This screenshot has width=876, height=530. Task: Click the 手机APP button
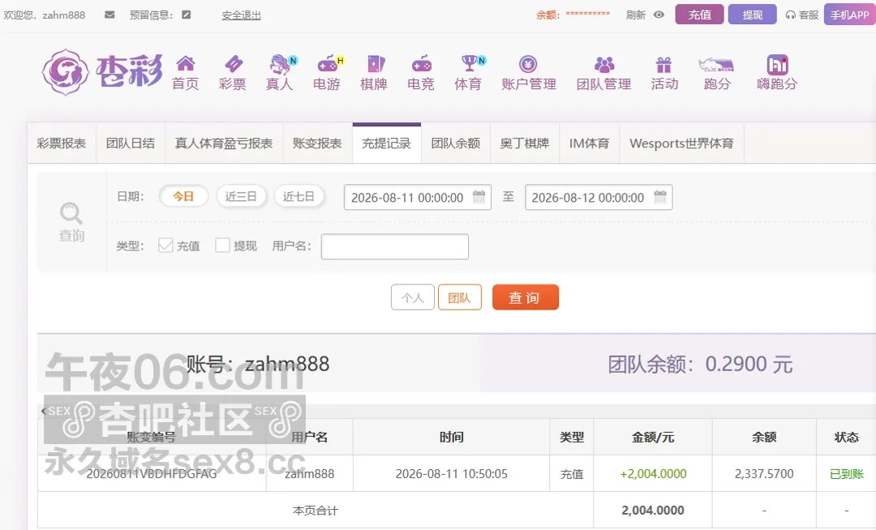pyautogui.click(x=850, y=15)
